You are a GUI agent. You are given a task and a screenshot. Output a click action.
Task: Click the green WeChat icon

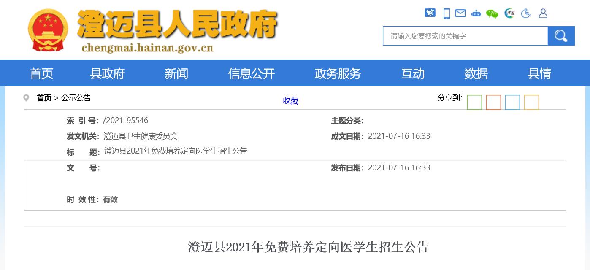click(492, 14)
